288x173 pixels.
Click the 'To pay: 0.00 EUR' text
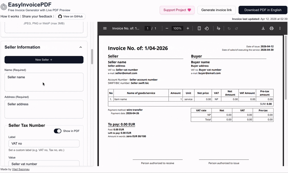coord(122,124)
